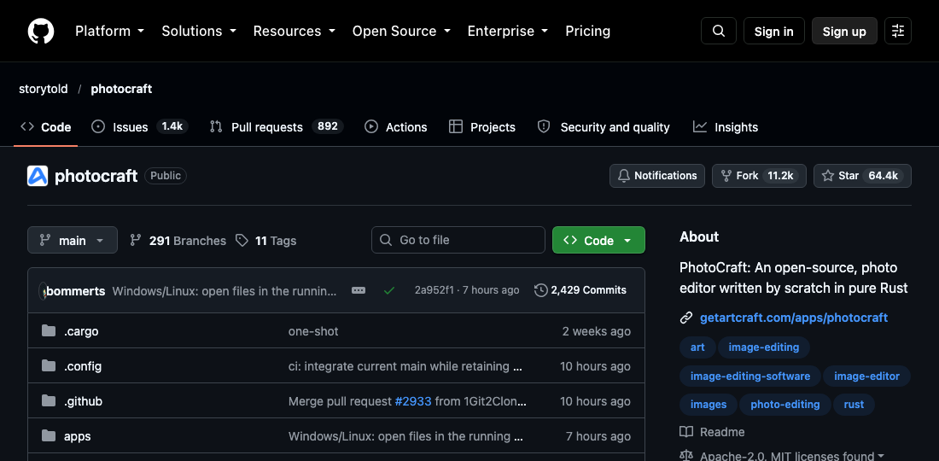Open the storytold owner link
Viewport: 939px width, 461px height.
(x=44, y=89)
